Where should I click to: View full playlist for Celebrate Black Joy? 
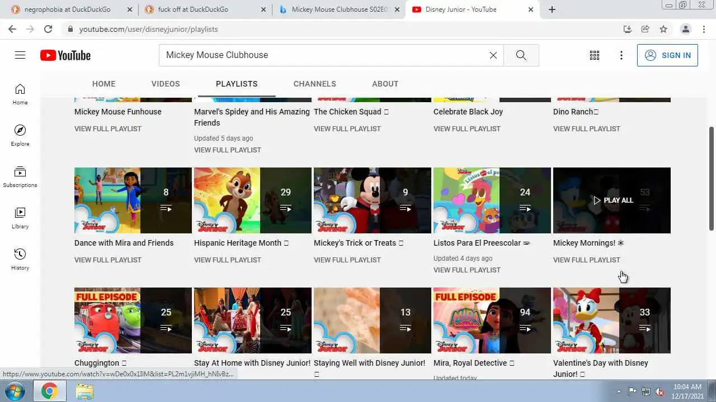(467, 128)
